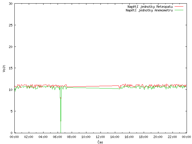Click the y-axis value 30
The height and width of the screenshot is (144, 192).
point(11,4)
